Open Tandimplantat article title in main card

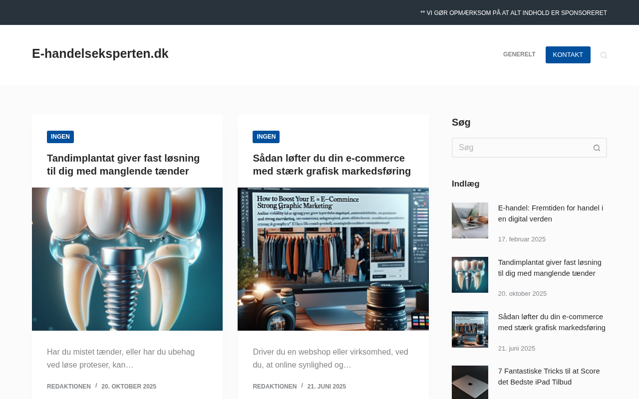[123, 165]
